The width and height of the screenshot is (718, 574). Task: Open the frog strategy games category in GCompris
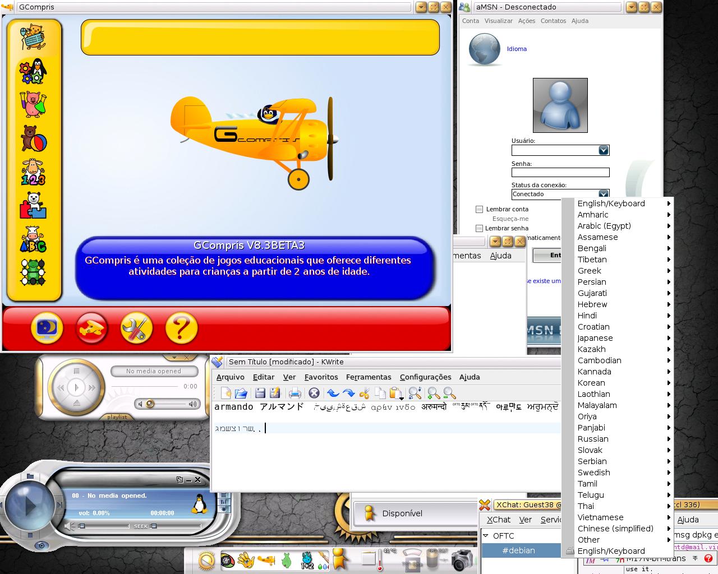tap(33, 272)
